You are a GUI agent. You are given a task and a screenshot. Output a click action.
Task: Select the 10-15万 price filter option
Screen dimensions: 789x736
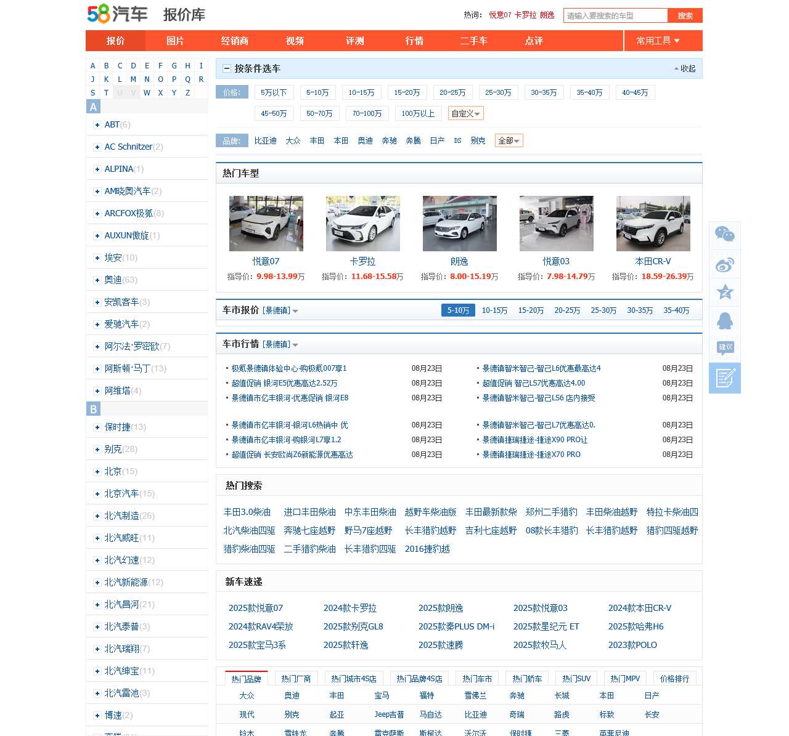361,92
